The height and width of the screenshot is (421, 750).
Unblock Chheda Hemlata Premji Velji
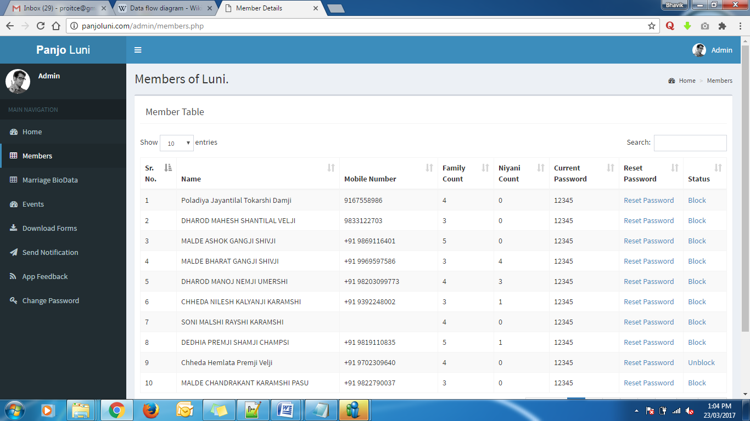pos(701,362)
